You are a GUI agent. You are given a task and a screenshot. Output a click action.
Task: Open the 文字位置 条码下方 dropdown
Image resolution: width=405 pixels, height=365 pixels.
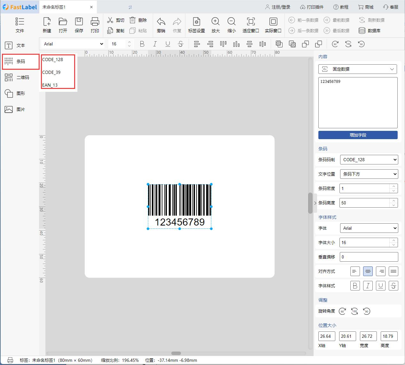(369, 174)
